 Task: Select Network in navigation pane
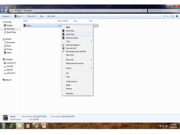[8, 80]
